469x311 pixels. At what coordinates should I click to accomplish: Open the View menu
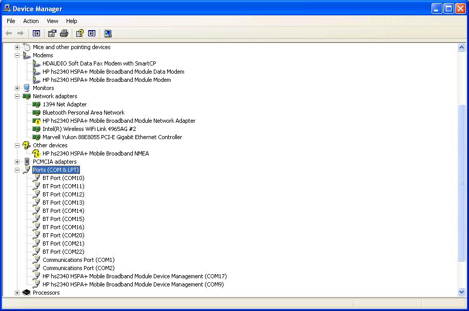[x=52, y=21]
